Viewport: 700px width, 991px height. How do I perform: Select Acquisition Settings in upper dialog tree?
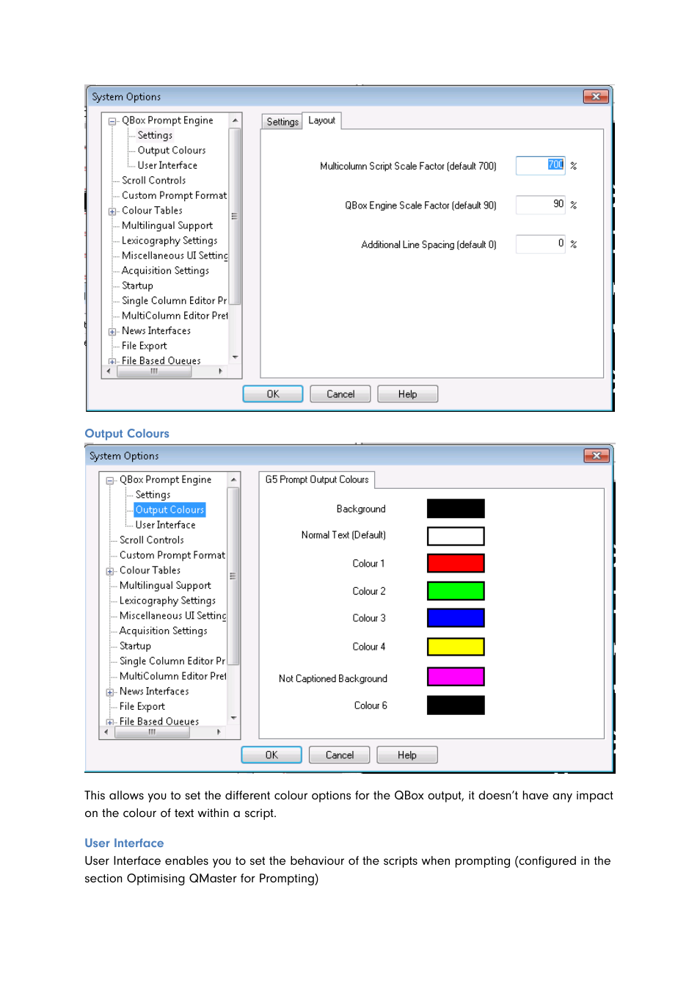click(165, 271)
